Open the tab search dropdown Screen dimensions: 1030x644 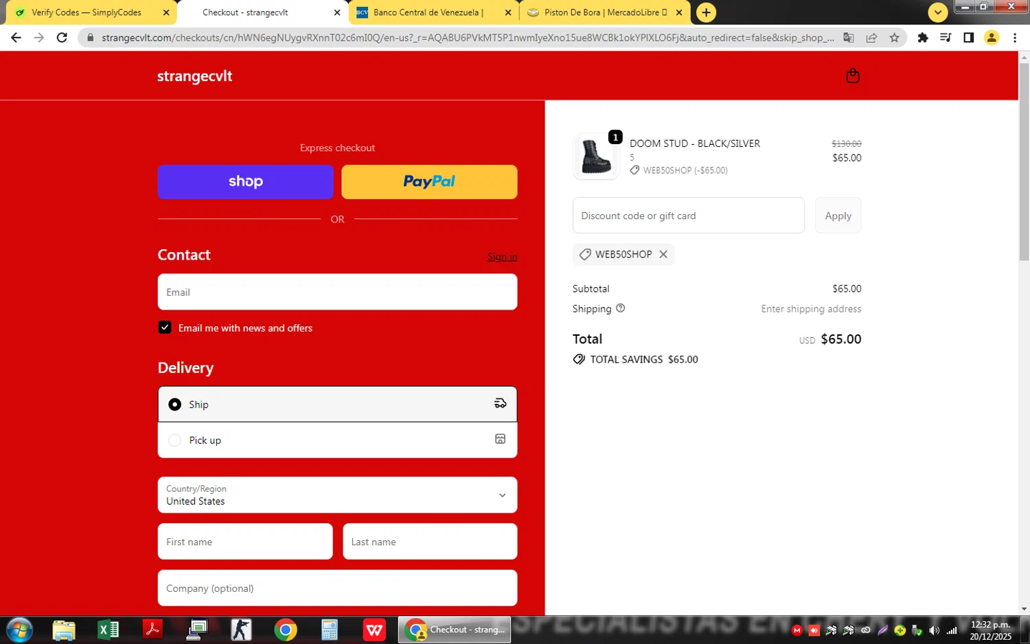click(938, 12)
